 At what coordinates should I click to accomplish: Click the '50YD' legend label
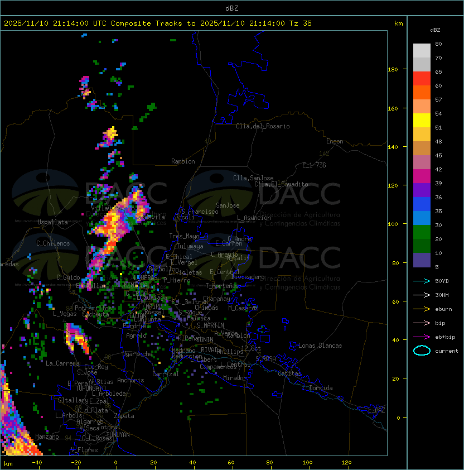[x=442, y=281]
